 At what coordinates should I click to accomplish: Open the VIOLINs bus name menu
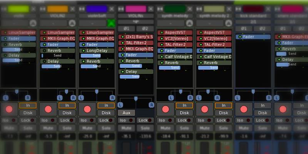tap(136, 16)
